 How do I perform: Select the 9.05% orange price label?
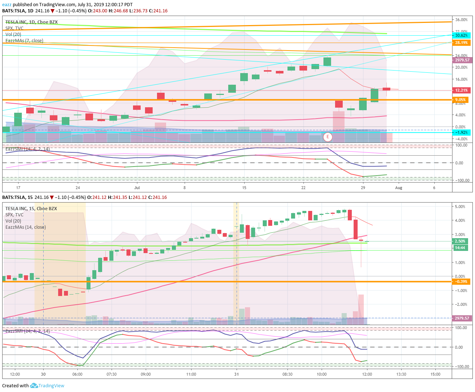coord(460,100)
